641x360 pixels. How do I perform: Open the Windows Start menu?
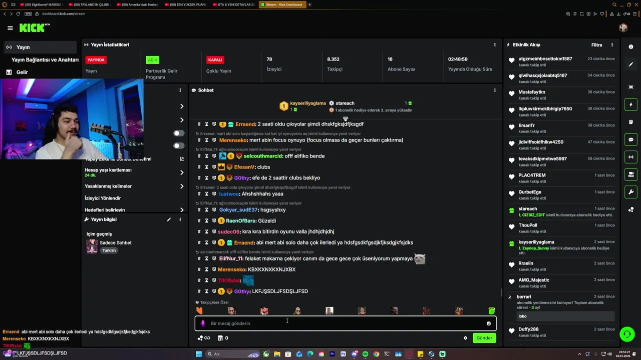coord(199,354)
